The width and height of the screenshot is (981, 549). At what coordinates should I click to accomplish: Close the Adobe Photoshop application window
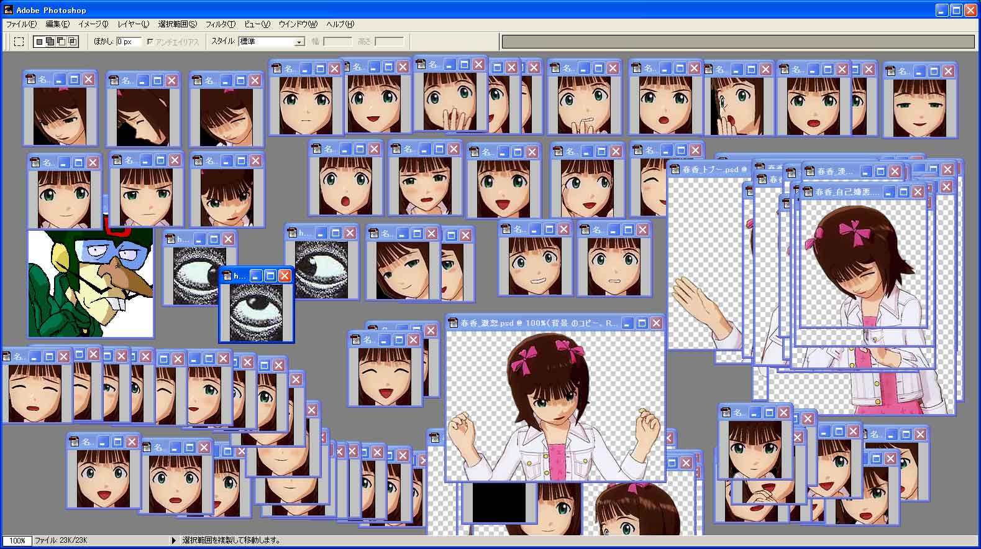click(970, 10)
